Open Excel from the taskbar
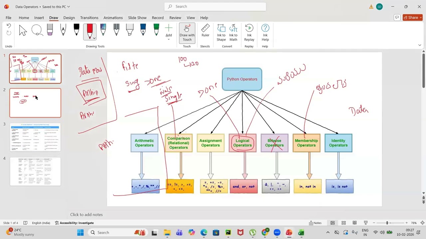The height and width of the screenshot is (239, 426). point(301,232)
